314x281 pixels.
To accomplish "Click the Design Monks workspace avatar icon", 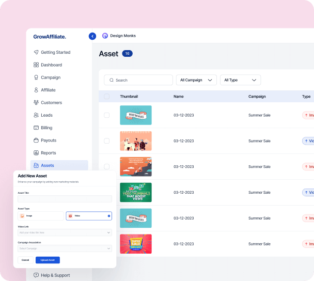I will pos(105,36).
